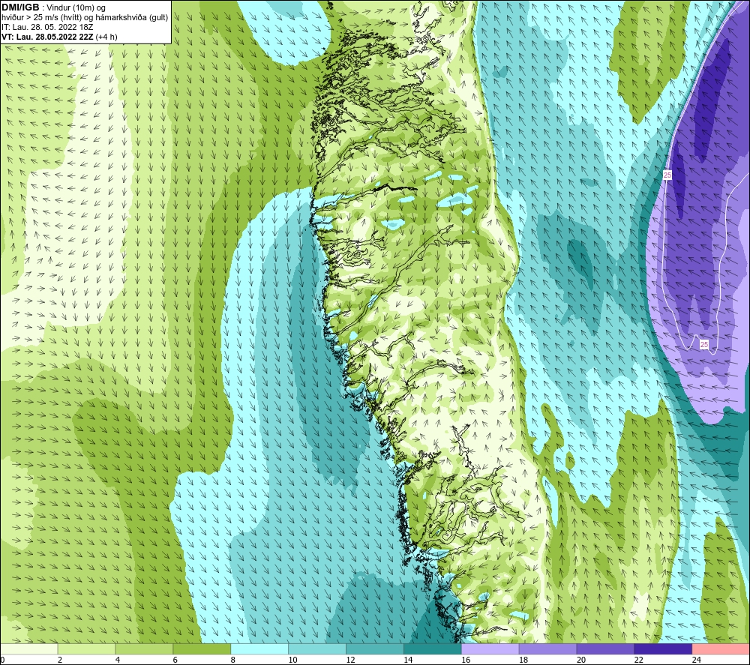Click the legend tick label '8'
750x665 pixels.
[x=233, y=660]
